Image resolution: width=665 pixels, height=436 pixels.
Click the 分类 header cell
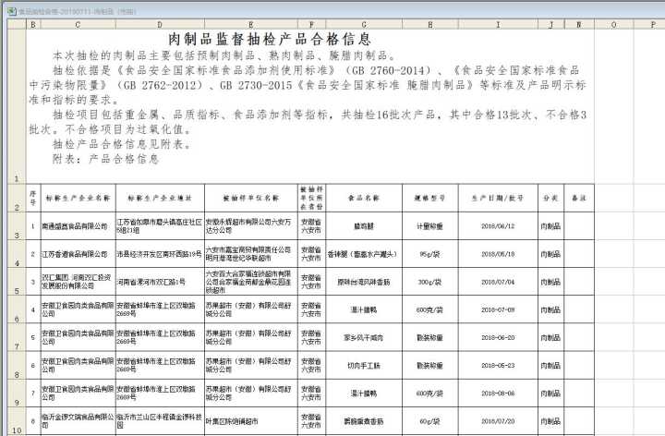click(x=550, y=198)
